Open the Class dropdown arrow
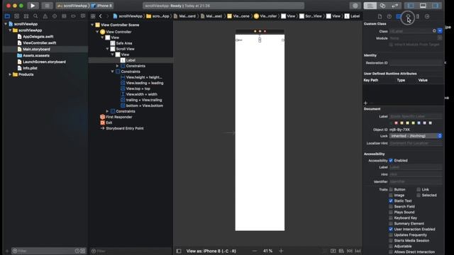Viewport: 454px width, 255px height. pyautogui.click(x=440, y=31)
